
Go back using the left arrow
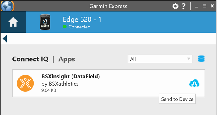pos(5,38)
